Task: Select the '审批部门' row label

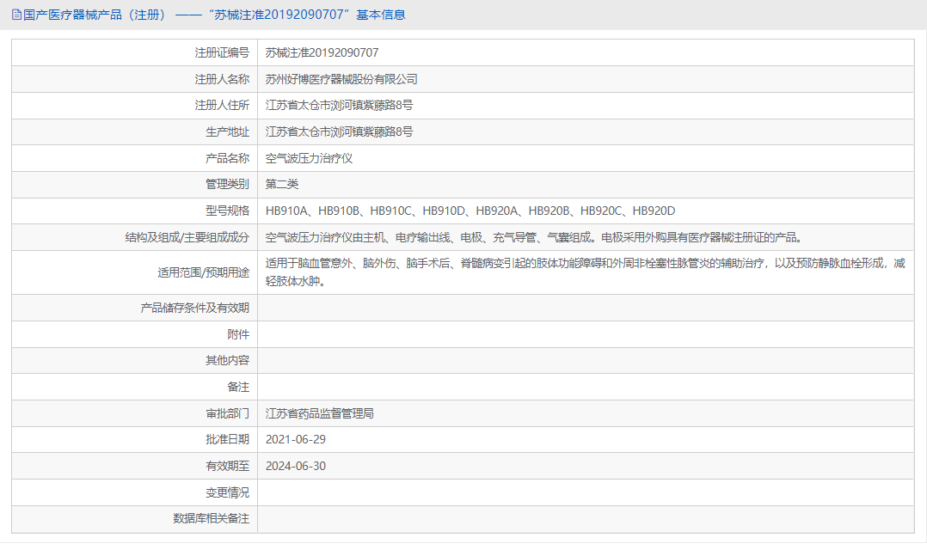Action: [x=228, y=413]
